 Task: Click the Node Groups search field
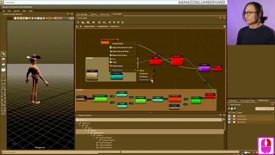pos(265,109)
